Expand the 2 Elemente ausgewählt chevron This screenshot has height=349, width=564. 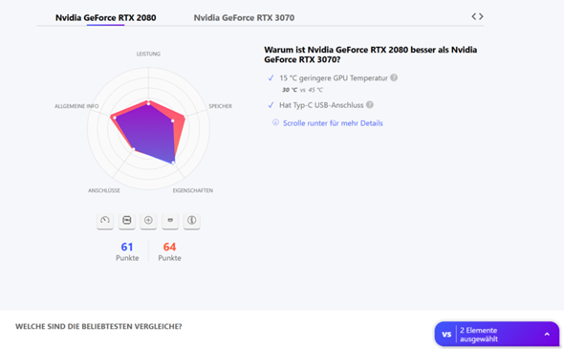pos(547,335)
